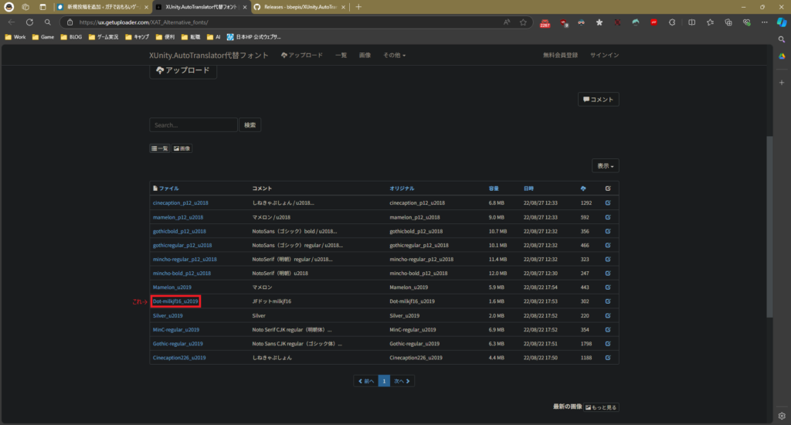
Task: Open the Favorites list toolbar icon
Action: 711,22
